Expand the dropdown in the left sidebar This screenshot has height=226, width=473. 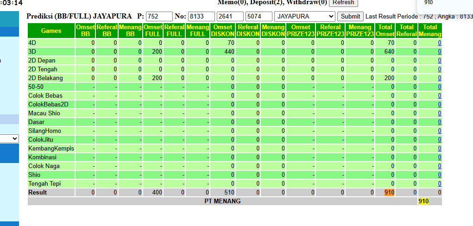pos(9,138)
